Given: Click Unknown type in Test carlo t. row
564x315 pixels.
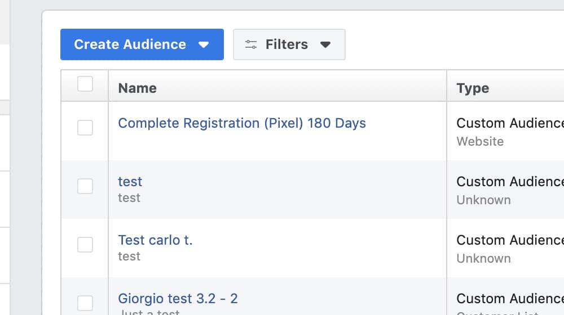Looking at the screenshot, I should 483,259.
